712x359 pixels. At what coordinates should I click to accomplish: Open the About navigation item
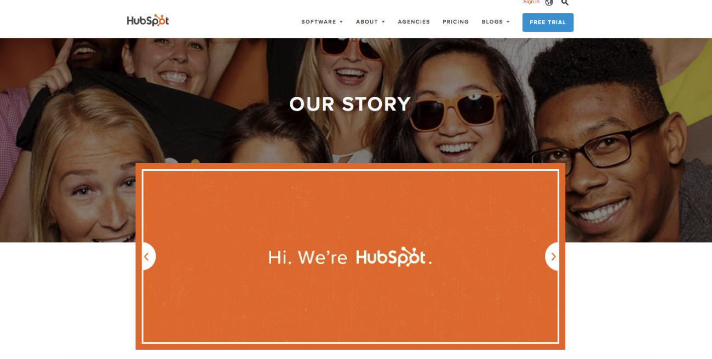tap(367, 22)
